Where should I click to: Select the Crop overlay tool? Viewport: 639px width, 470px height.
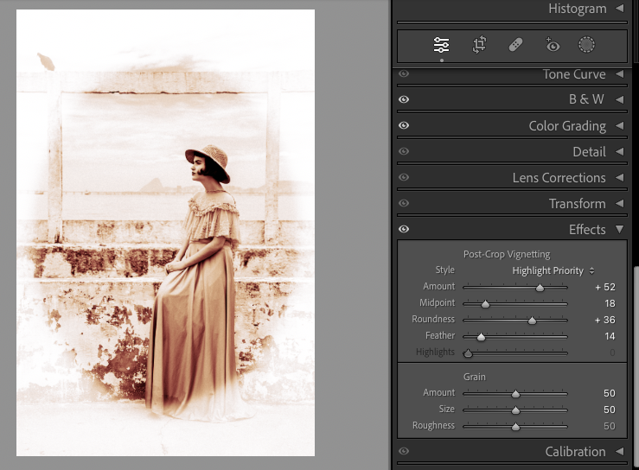pos(479,46)
